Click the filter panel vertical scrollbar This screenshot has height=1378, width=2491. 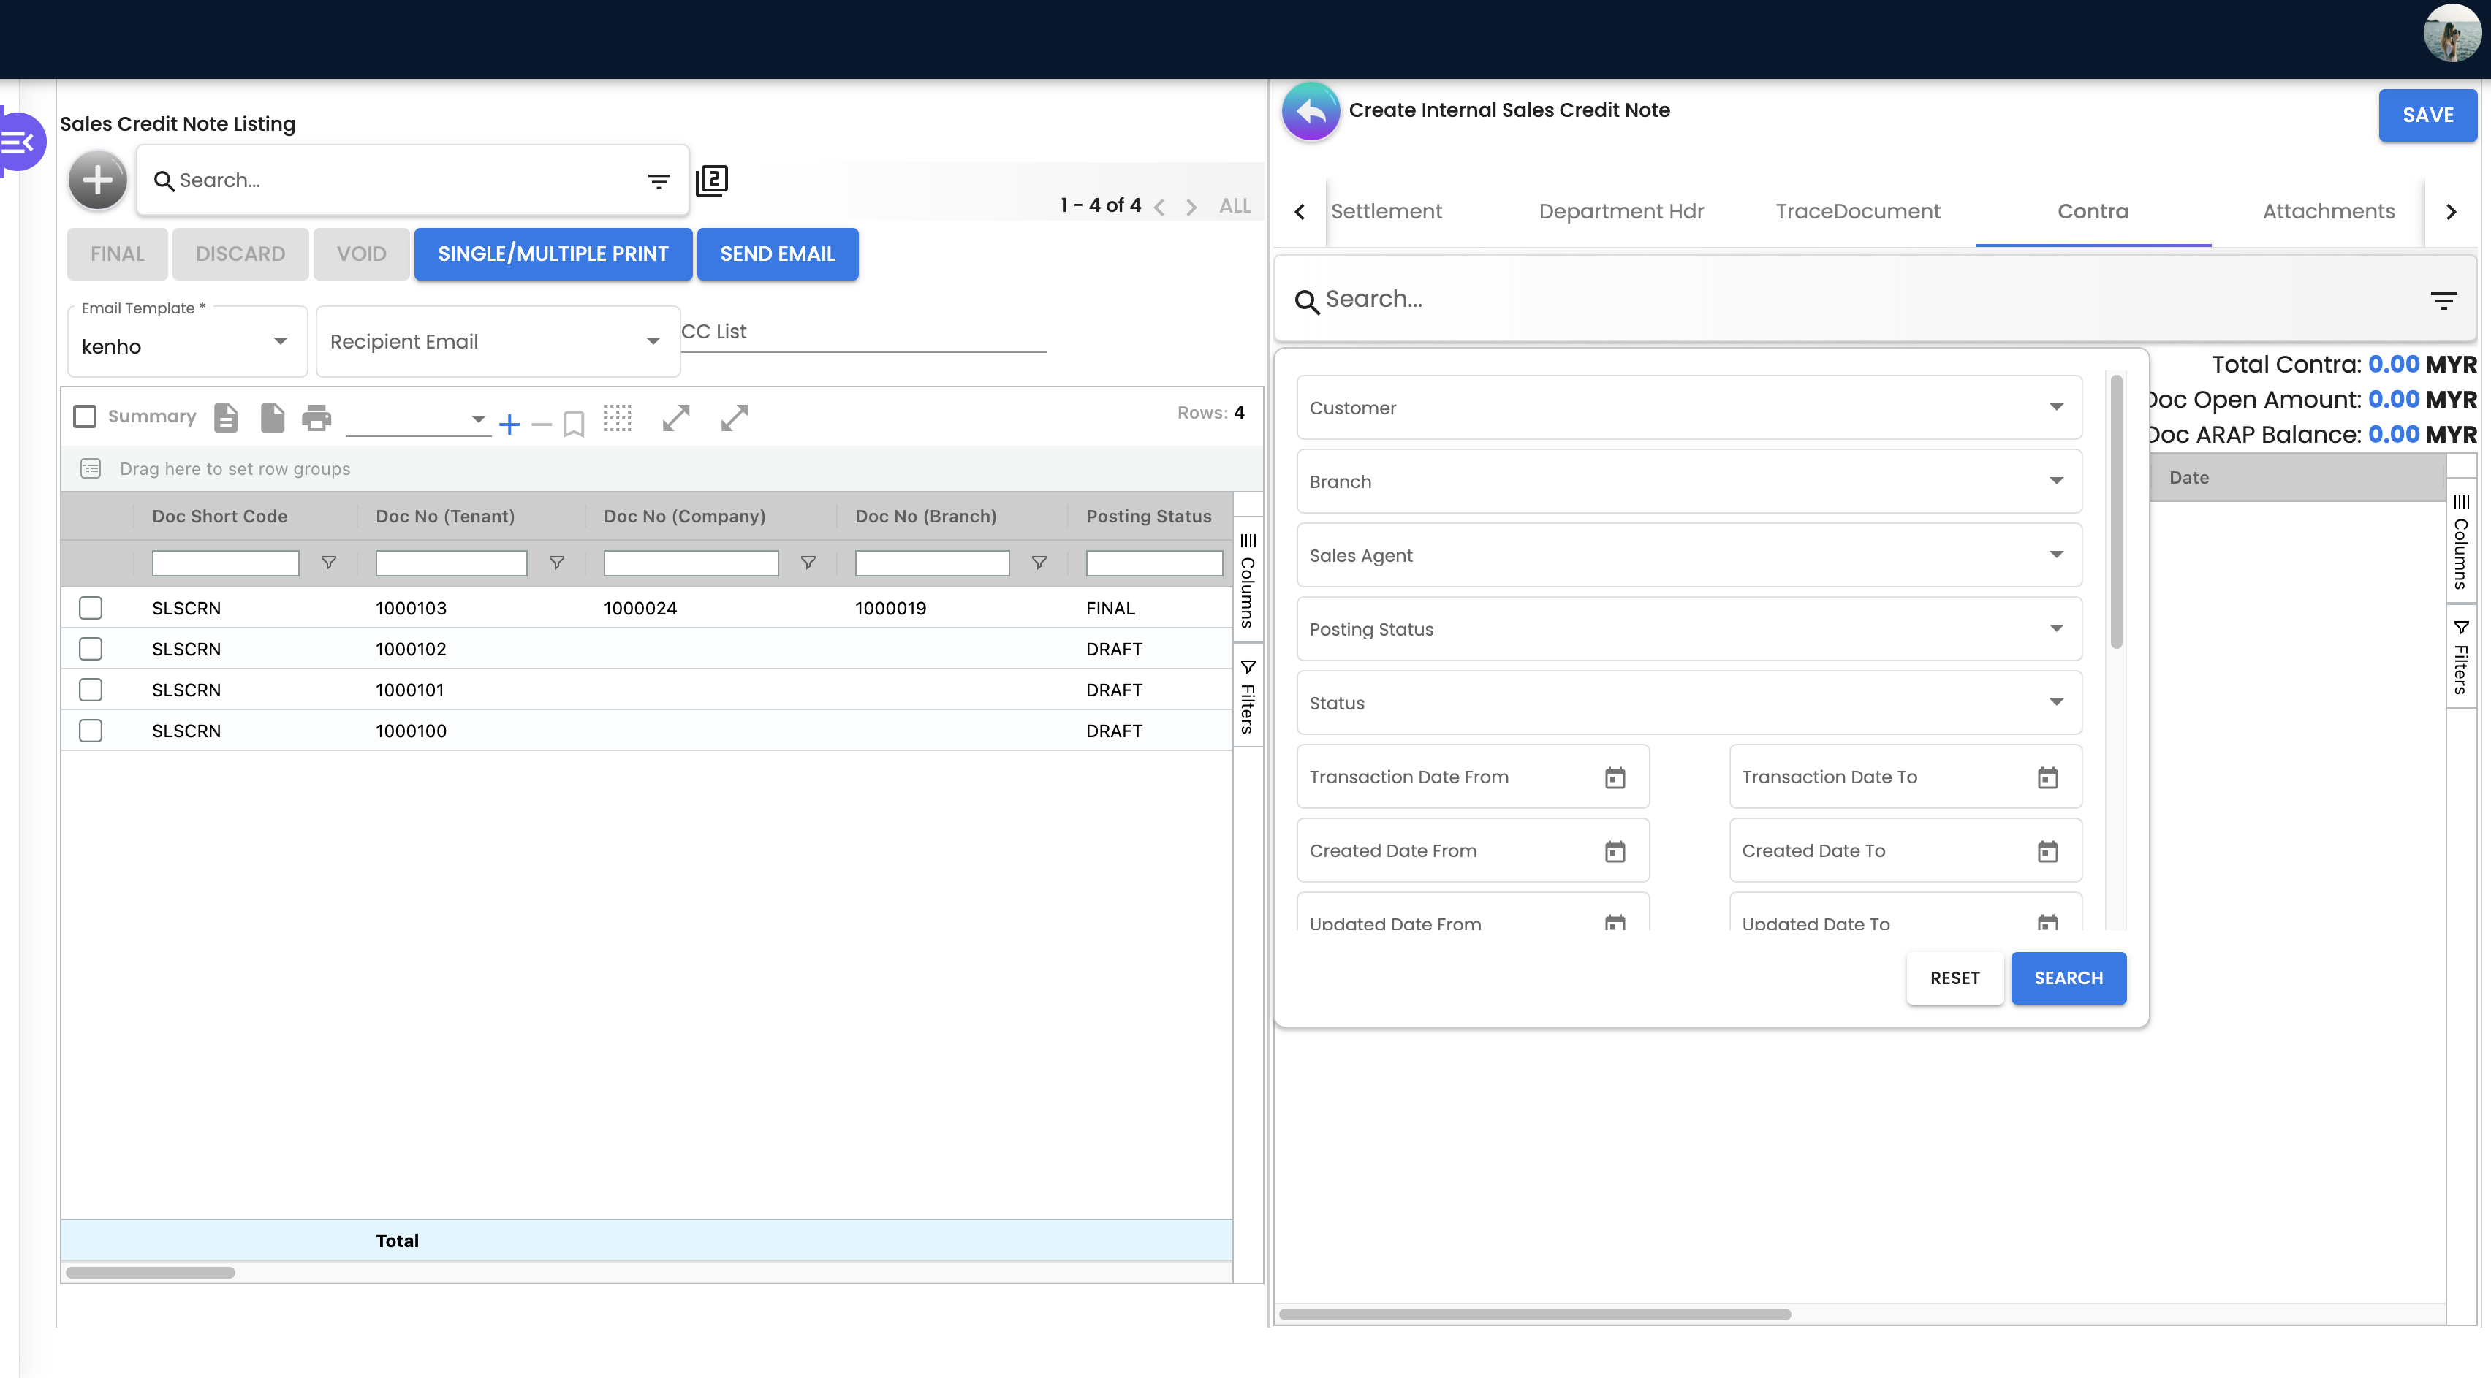click(2116, 511)
